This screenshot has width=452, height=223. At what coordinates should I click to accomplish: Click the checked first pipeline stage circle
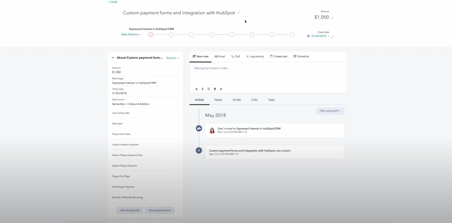point(151,35)
